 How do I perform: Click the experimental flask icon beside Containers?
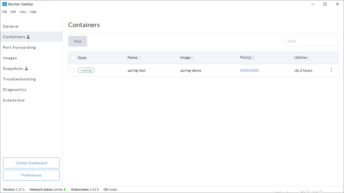pos(28,37)
